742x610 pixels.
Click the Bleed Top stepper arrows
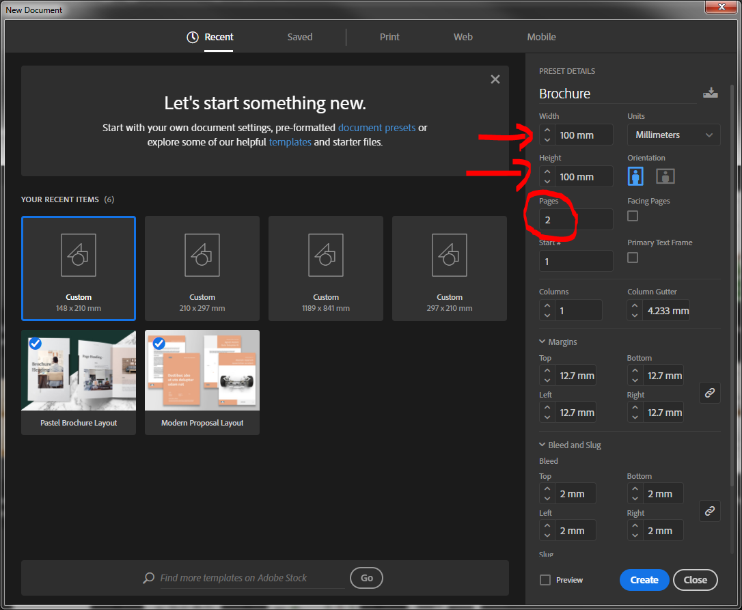click(547, 494)
